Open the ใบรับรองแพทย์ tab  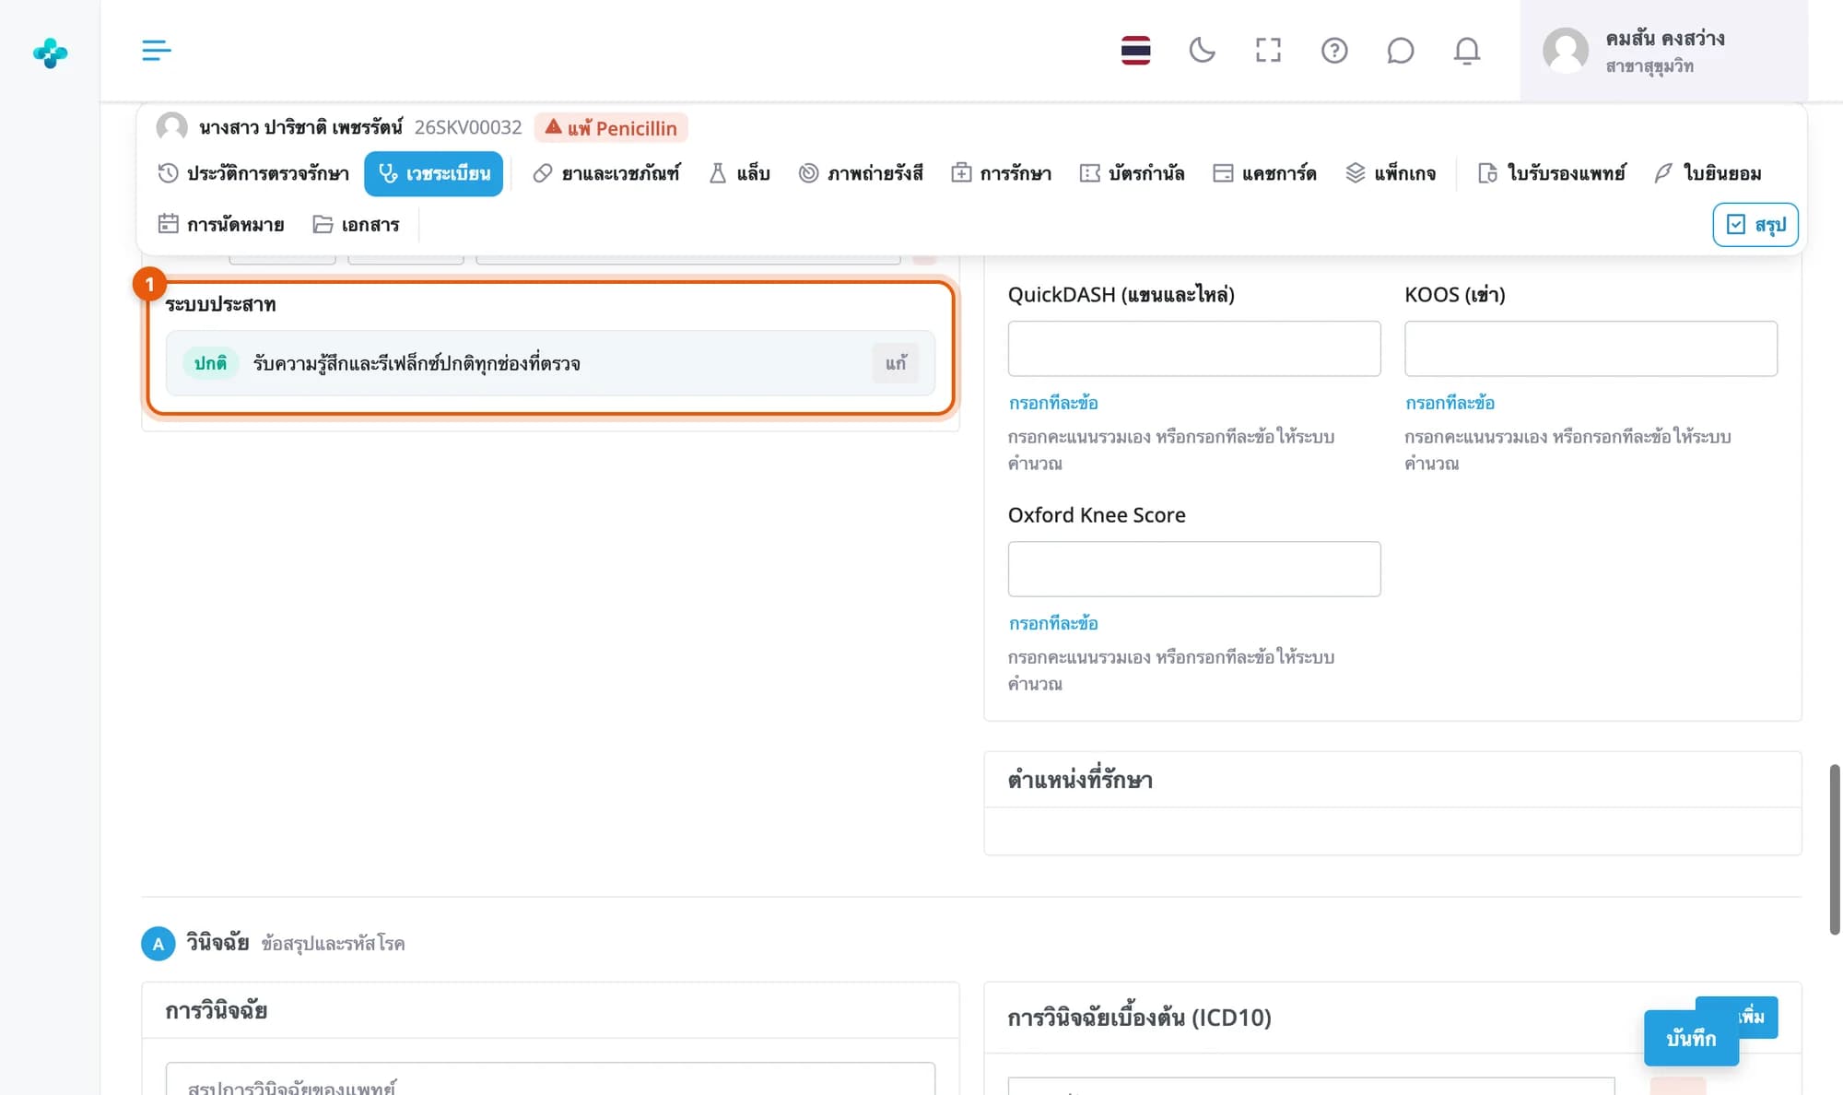click(1552, 173)
